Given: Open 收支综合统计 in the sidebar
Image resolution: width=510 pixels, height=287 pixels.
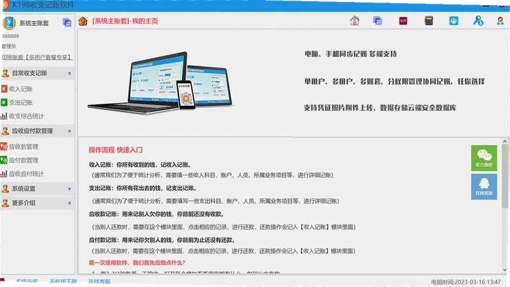Looking at the screenshot, I should click(x=26, y=116).
